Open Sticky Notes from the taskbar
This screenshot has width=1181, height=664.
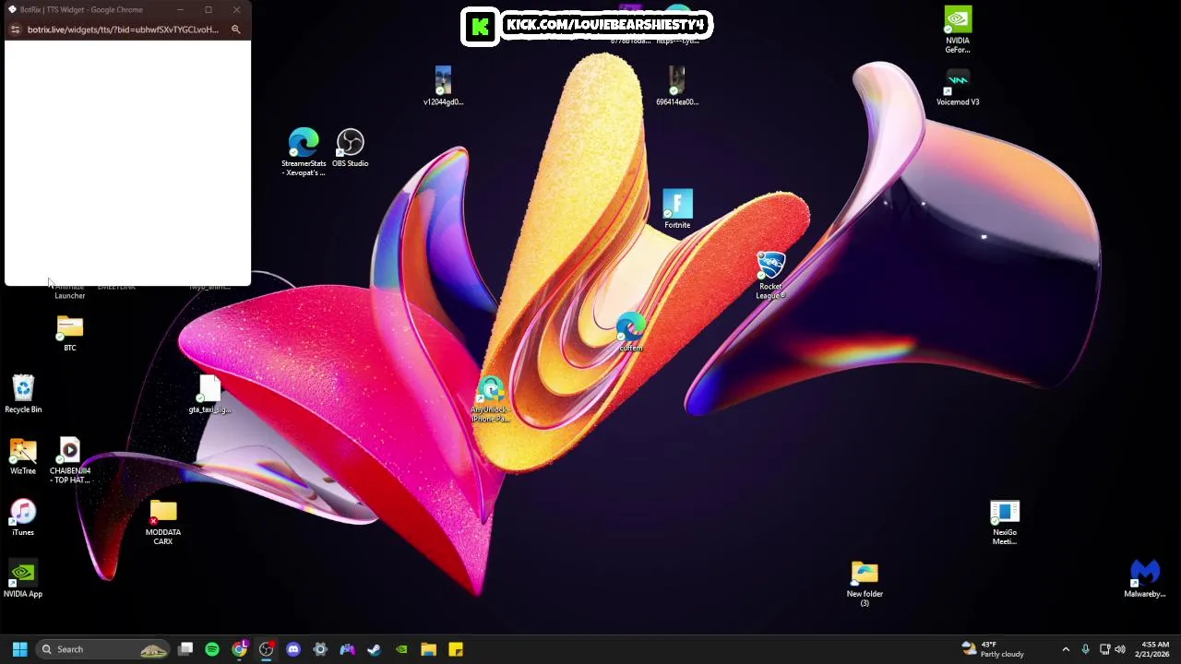(455, 649)
